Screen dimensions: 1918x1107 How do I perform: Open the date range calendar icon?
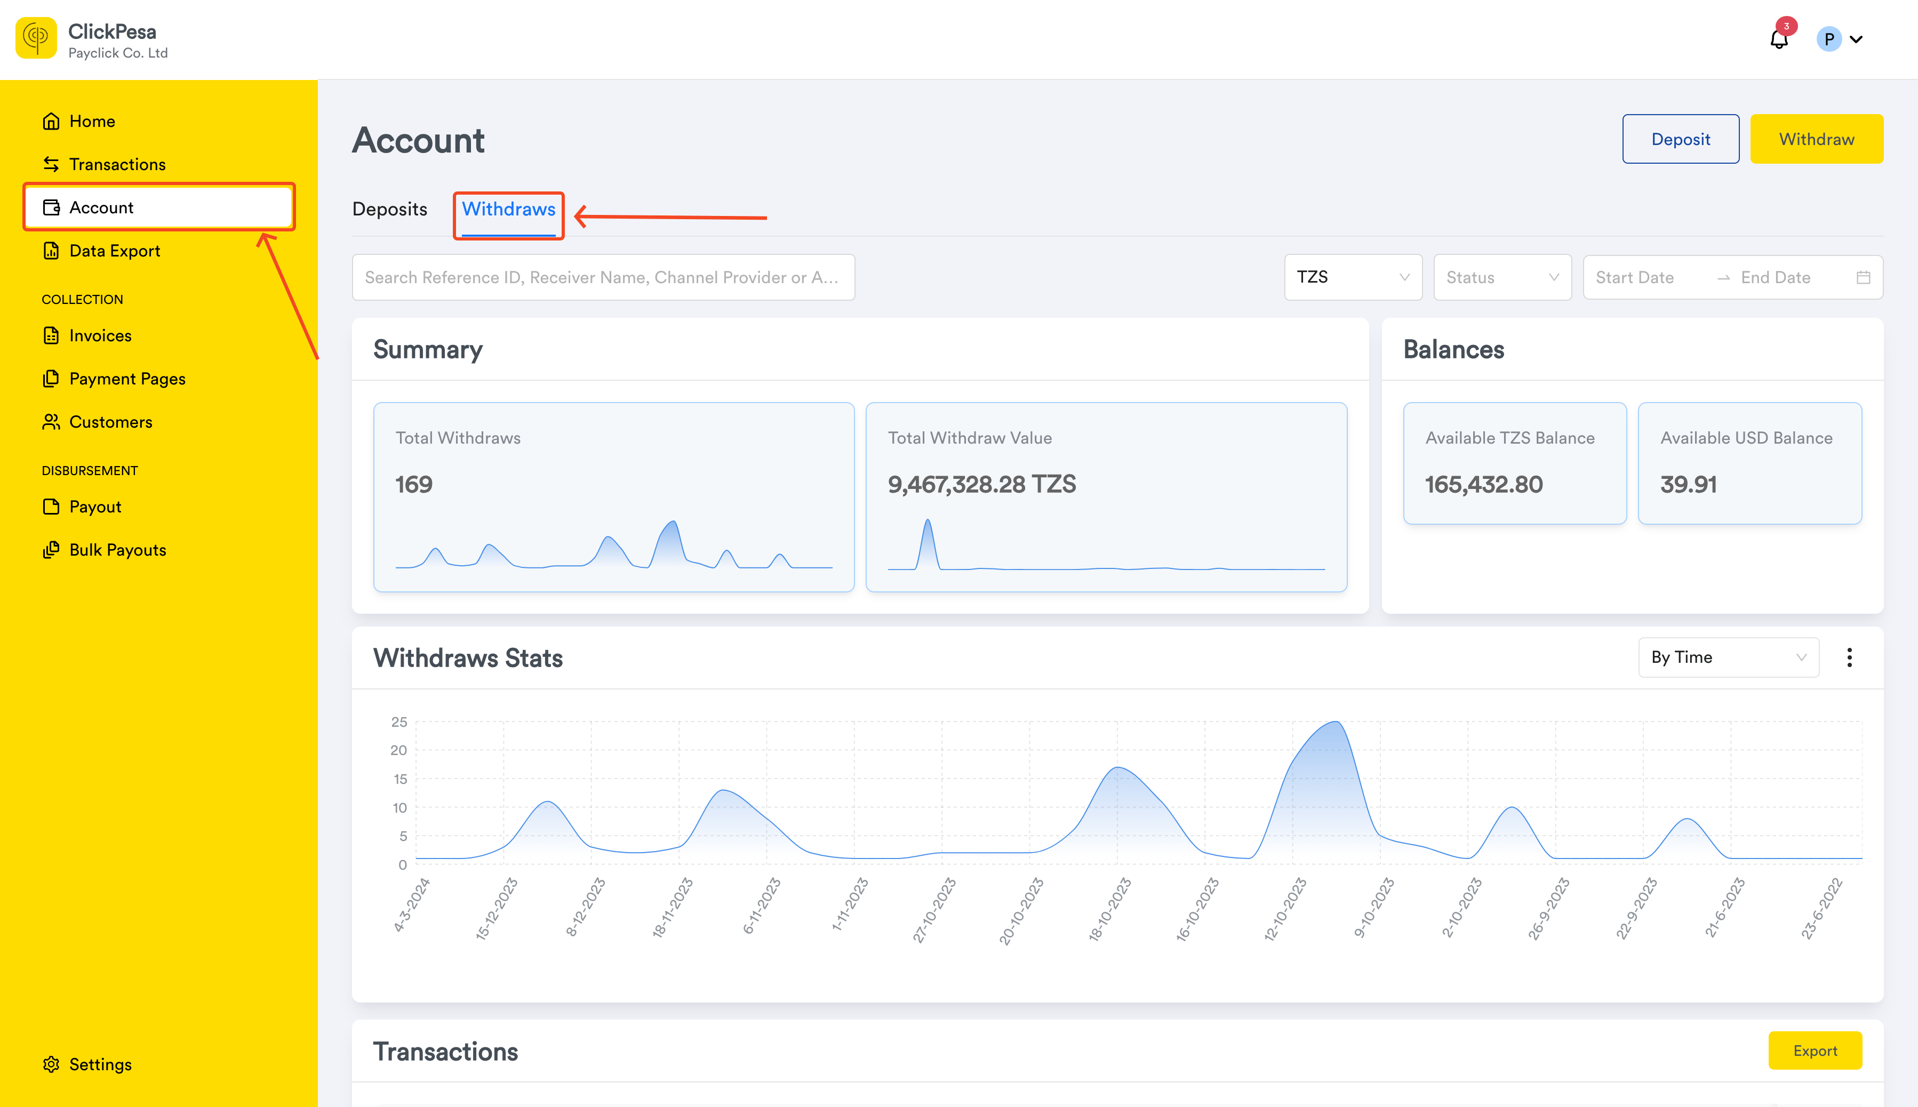1863,277
